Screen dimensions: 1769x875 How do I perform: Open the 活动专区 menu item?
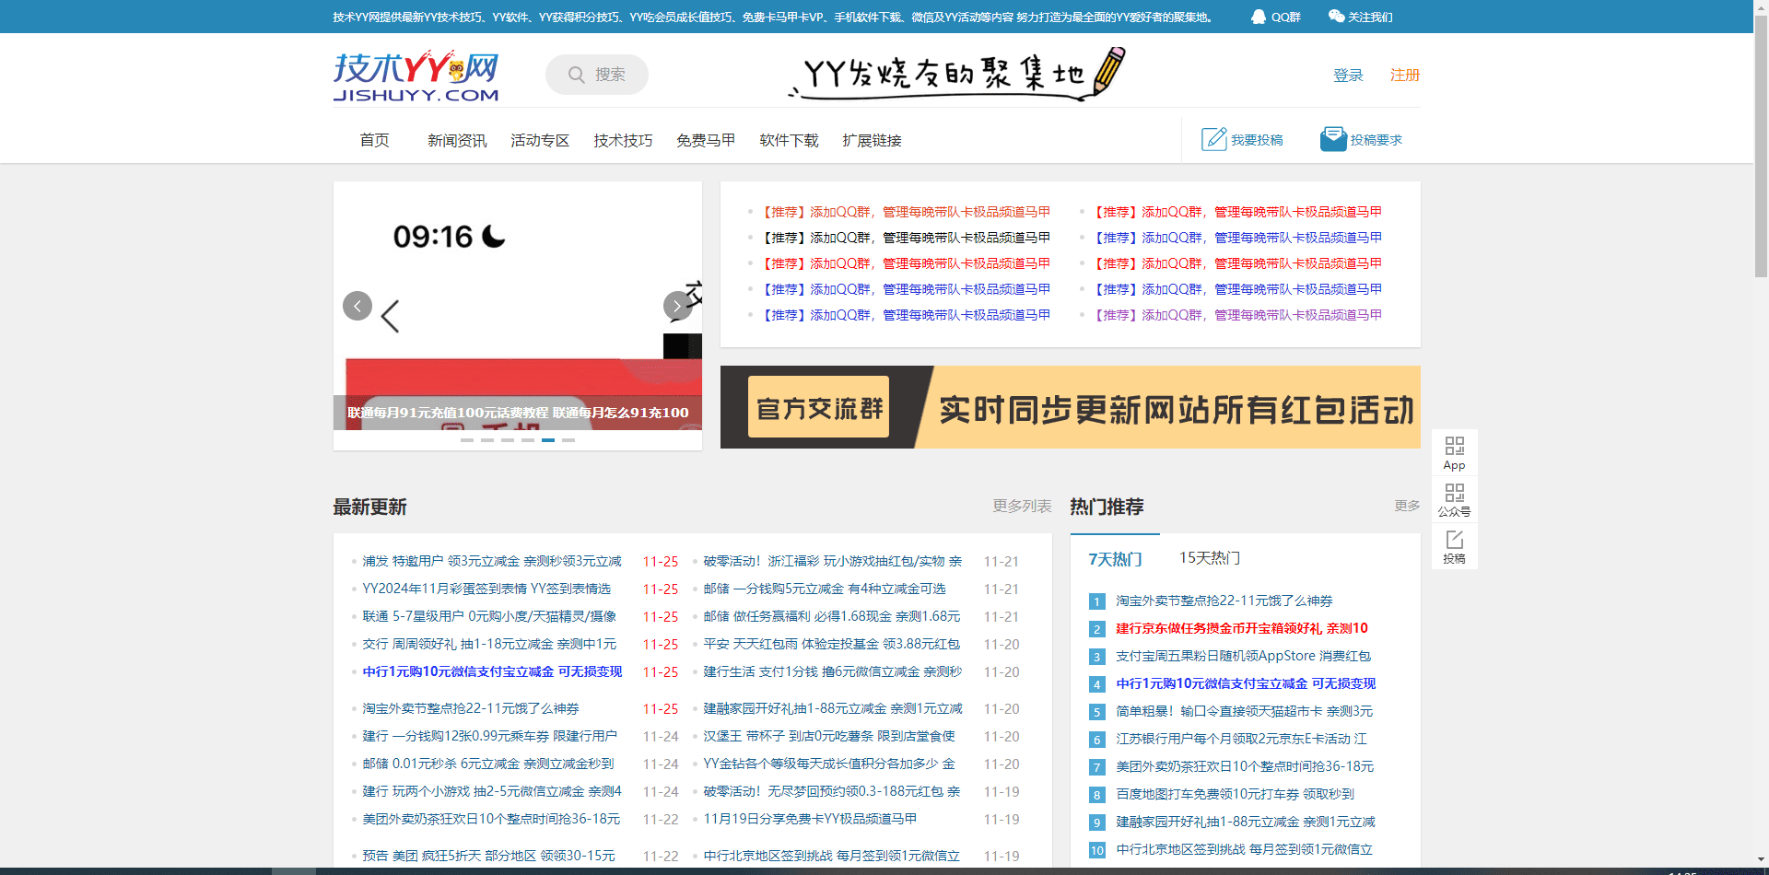[x=539, y=140]
